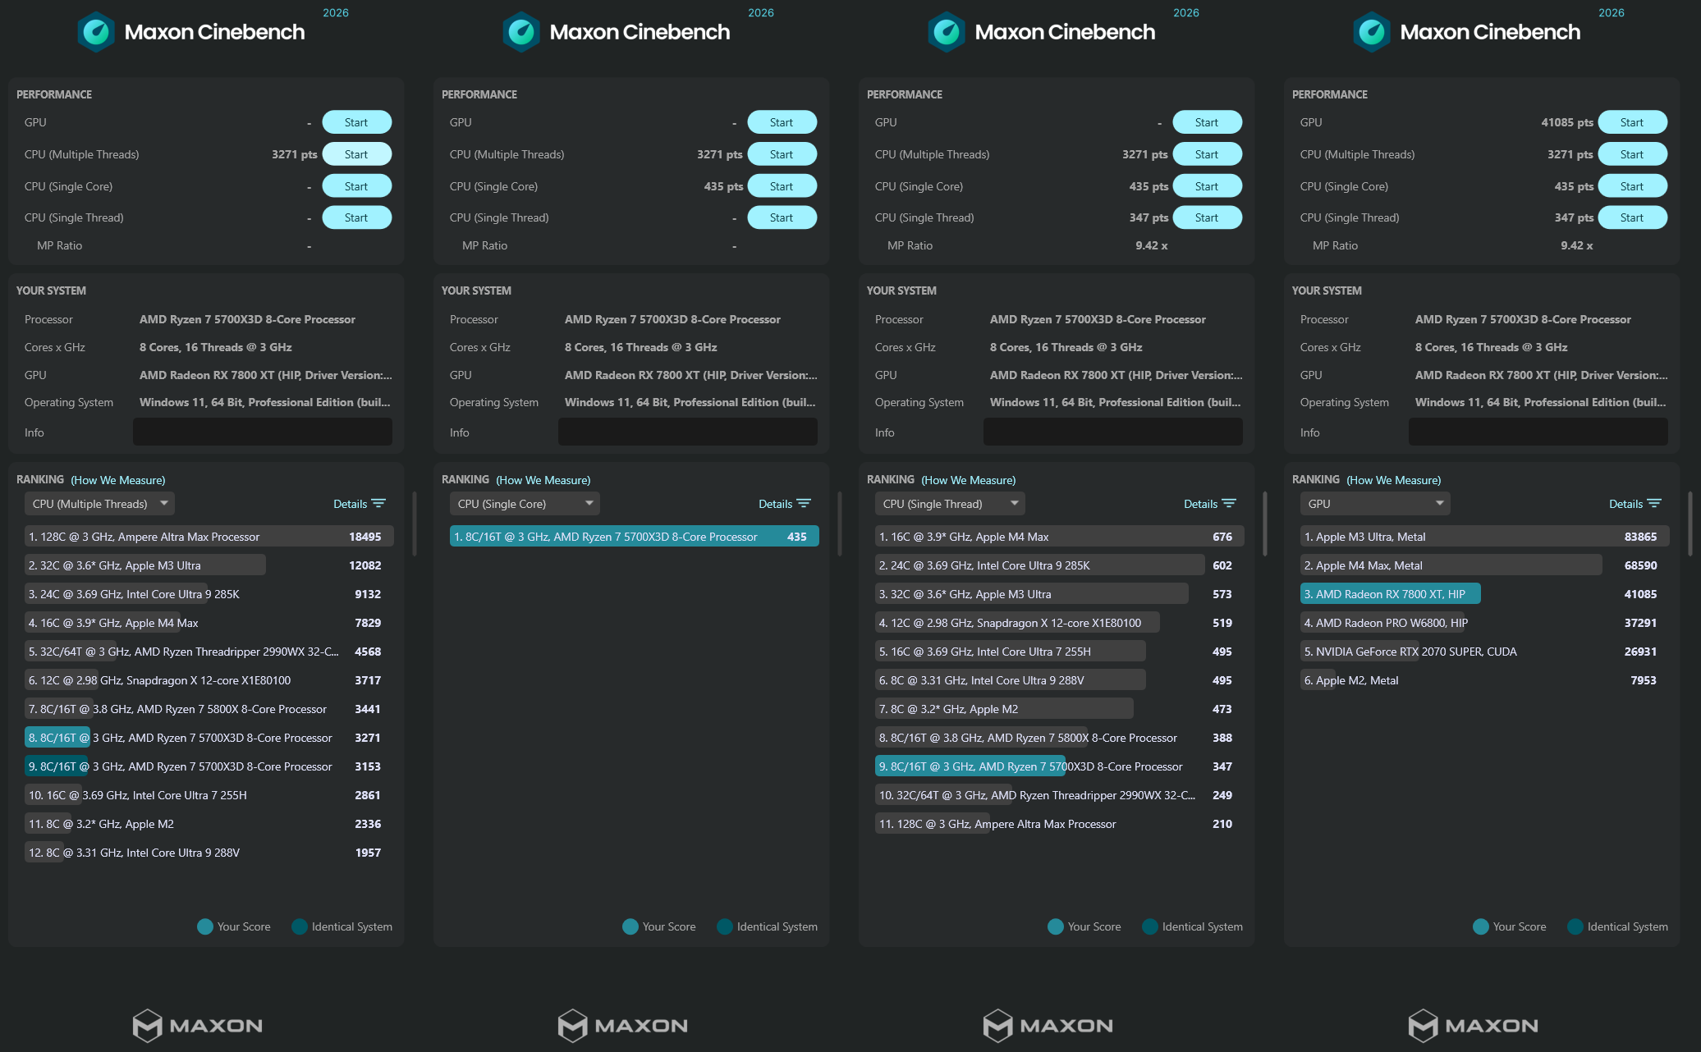Start CPU Single Thread test in first window

(356, 217)
